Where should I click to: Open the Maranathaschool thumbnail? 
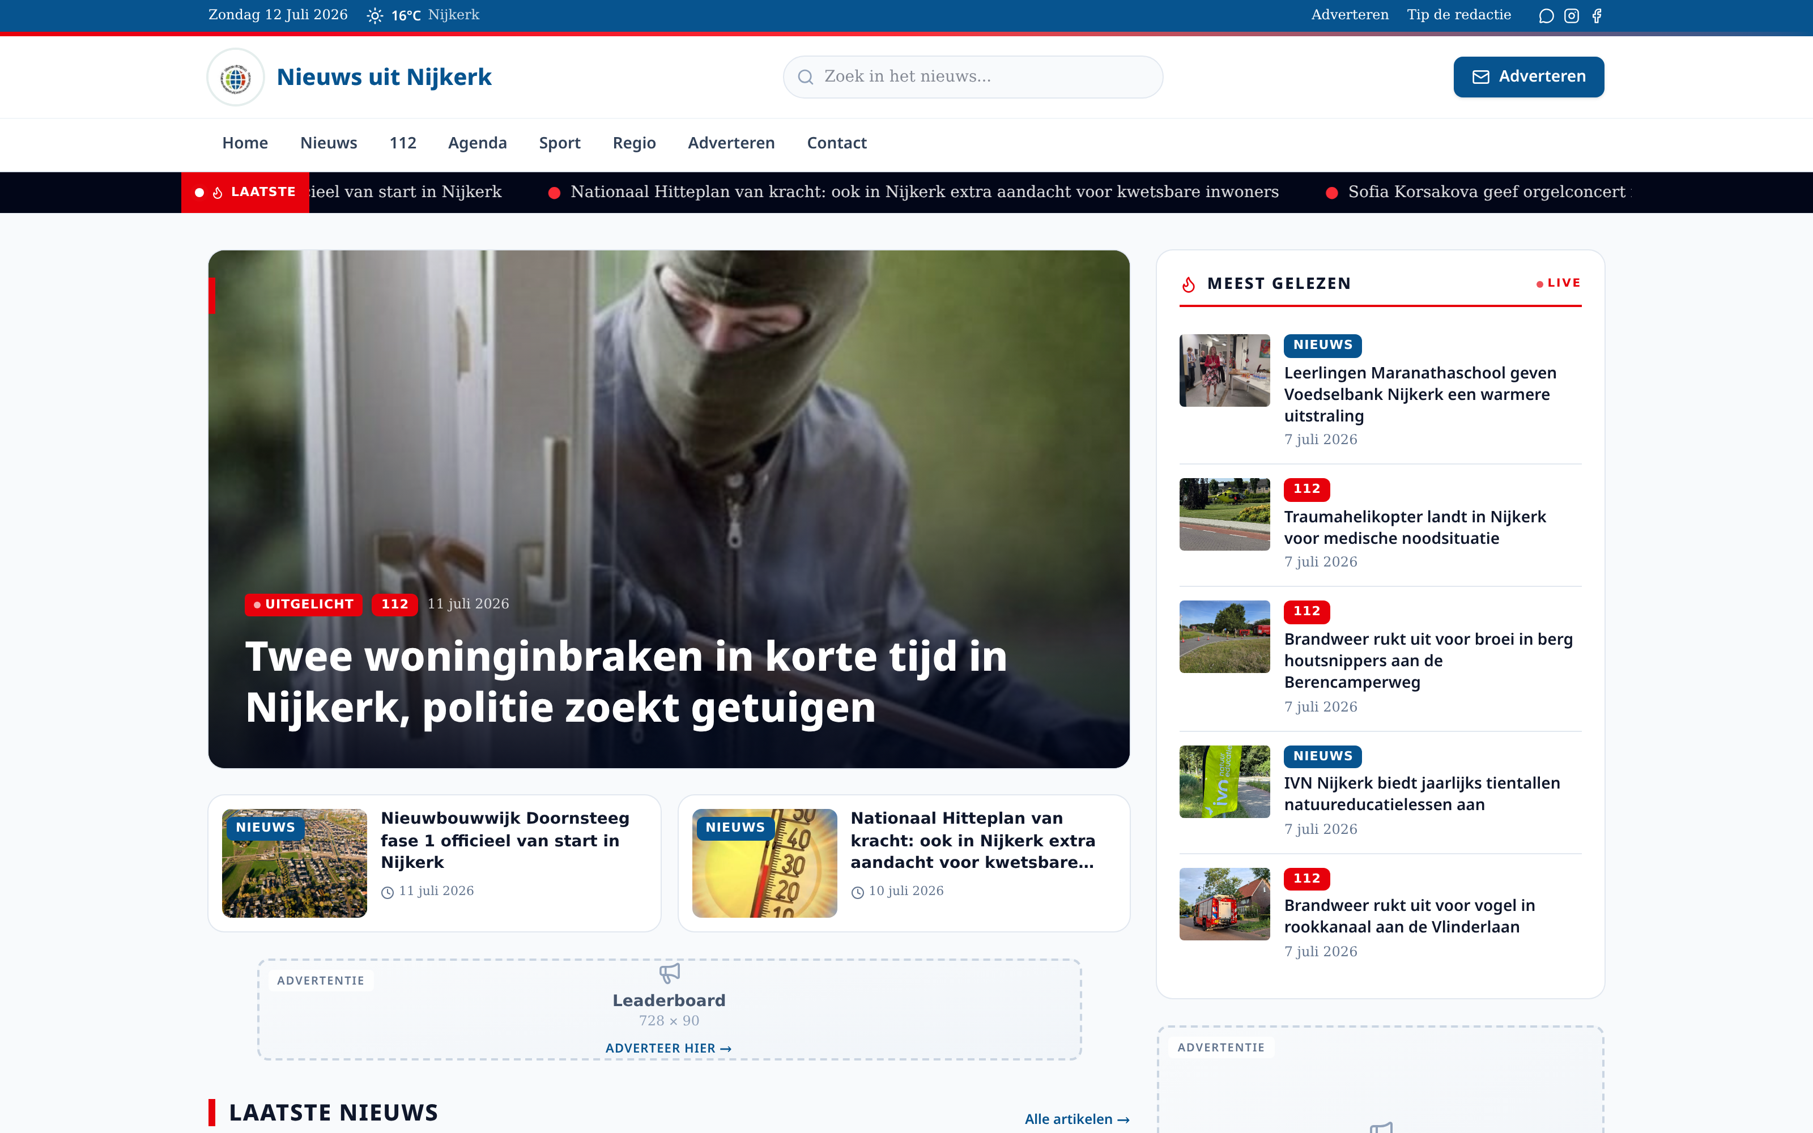point(1224,370)
